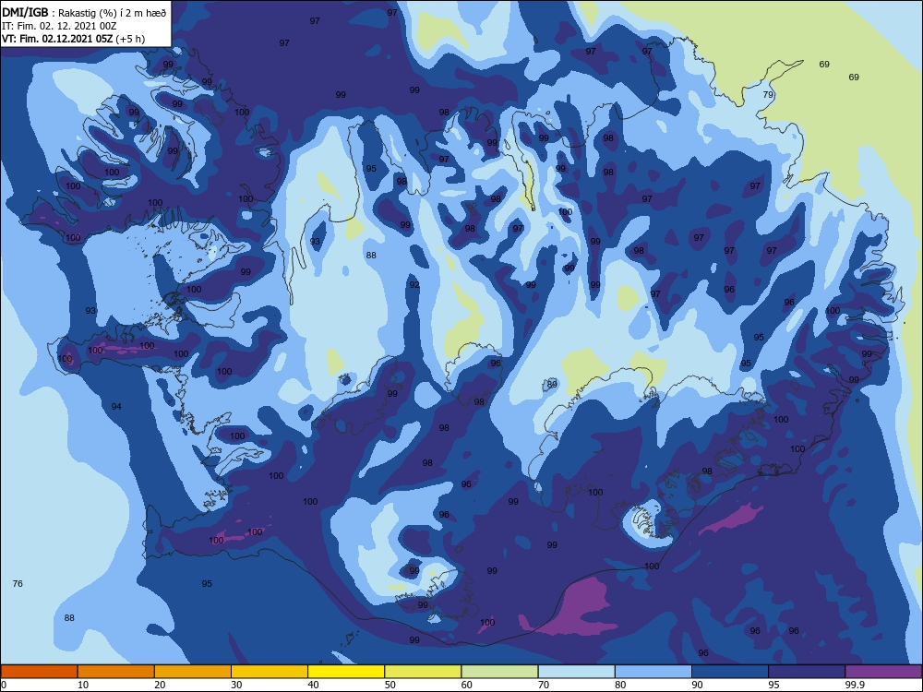This screenshot has width=923, height=692.
Task: Click the 'VT: Fim. 02.12.2021 05Z (+5 h)' line
Action: pos(73,39)
